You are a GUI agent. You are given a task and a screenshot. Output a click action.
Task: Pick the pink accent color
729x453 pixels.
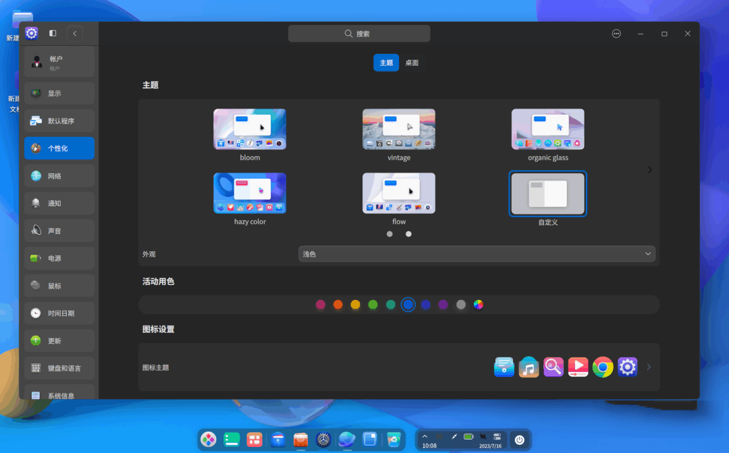[x=321, y=305]
